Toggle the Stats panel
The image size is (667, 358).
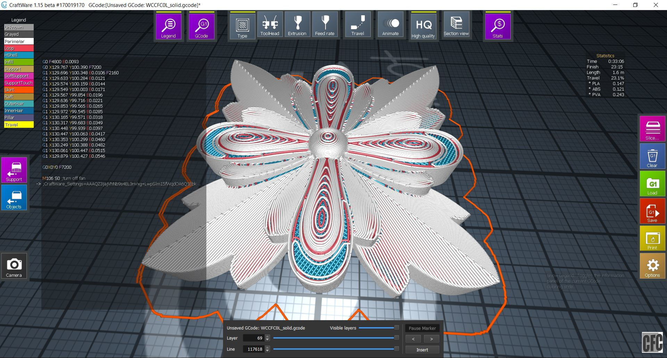[x=498, y=26]
